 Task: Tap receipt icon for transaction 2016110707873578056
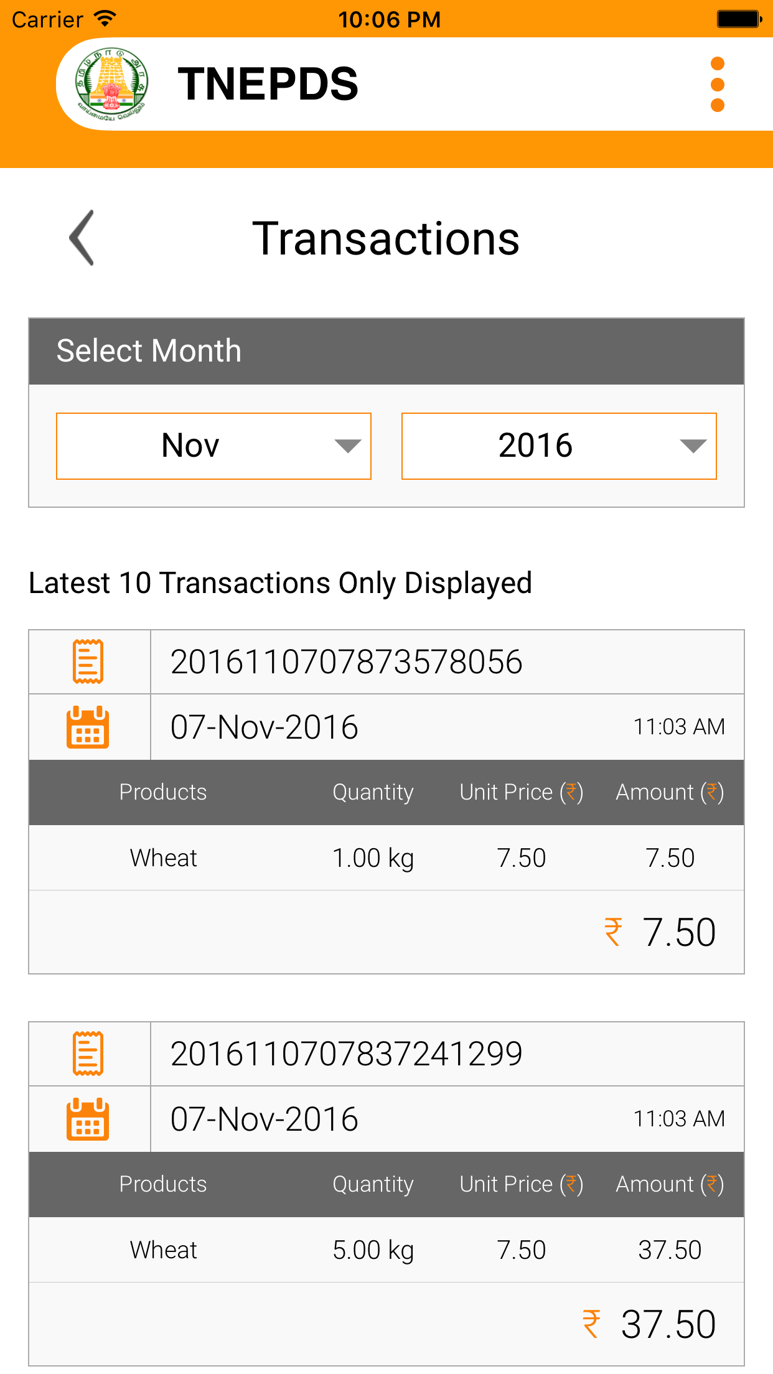click(88, 661)
